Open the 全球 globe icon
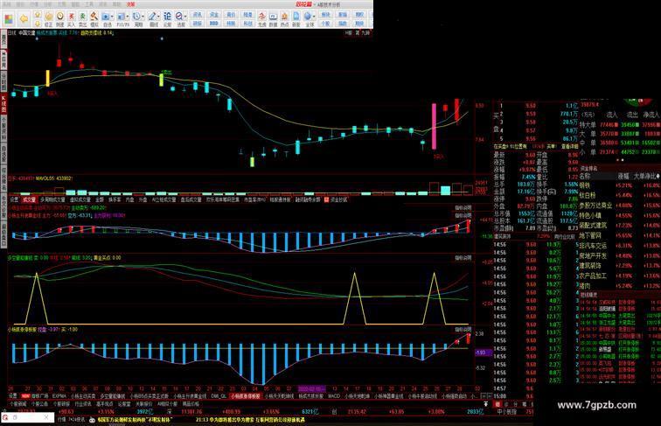 (x=308, y=18)
